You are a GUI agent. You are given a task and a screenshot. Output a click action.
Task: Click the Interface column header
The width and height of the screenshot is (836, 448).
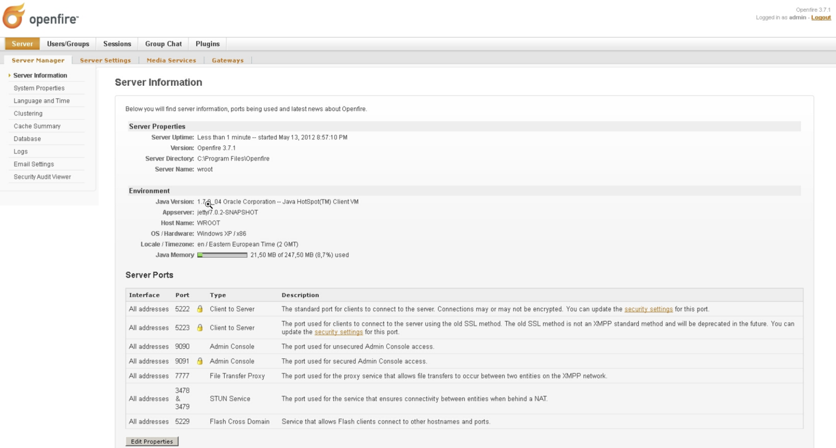pyautogui.click(x=144, y=295)
